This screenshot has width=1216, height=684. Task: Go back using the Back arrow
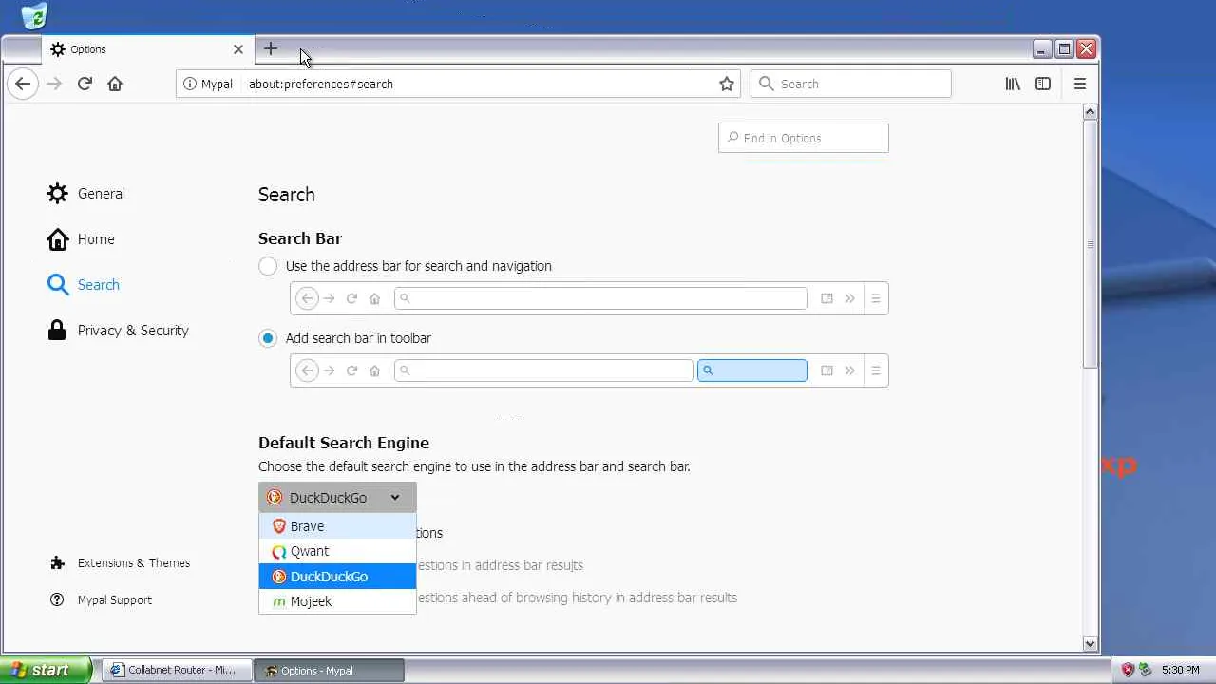tap(23, 84)
